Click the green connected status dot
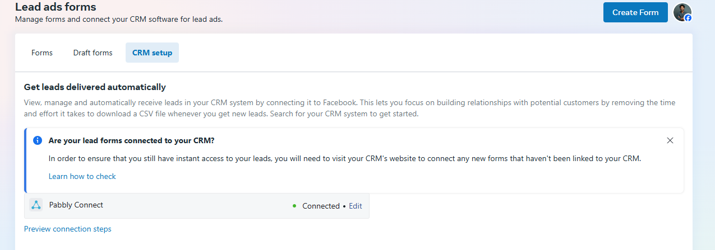The image size is (715, 250). click(x=294, y=206)
